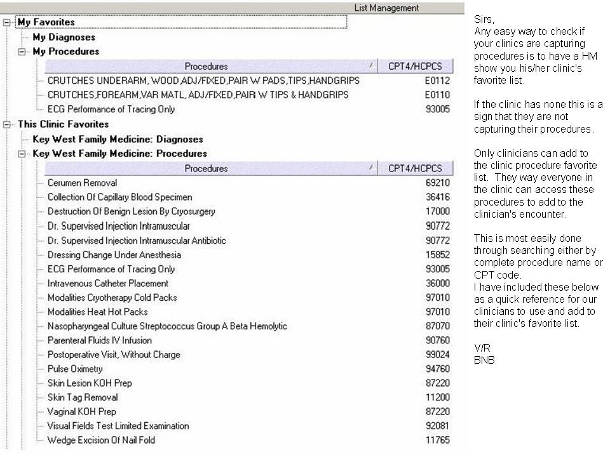Click the Vaginal KOH Prep procedure
Viewport: 610px width, 457px height.
point(81,411)
